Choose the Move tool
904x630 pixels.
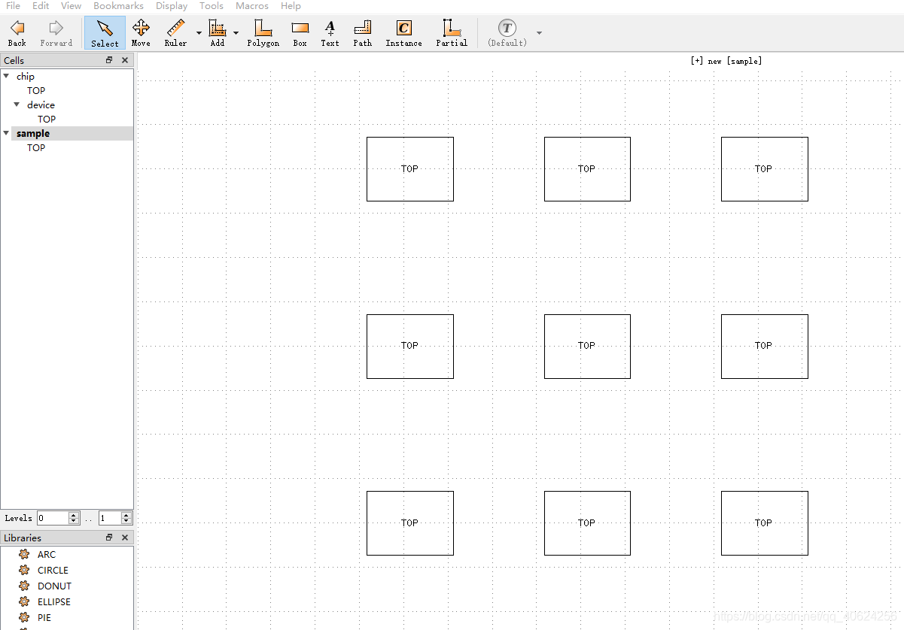pos(141,32)
